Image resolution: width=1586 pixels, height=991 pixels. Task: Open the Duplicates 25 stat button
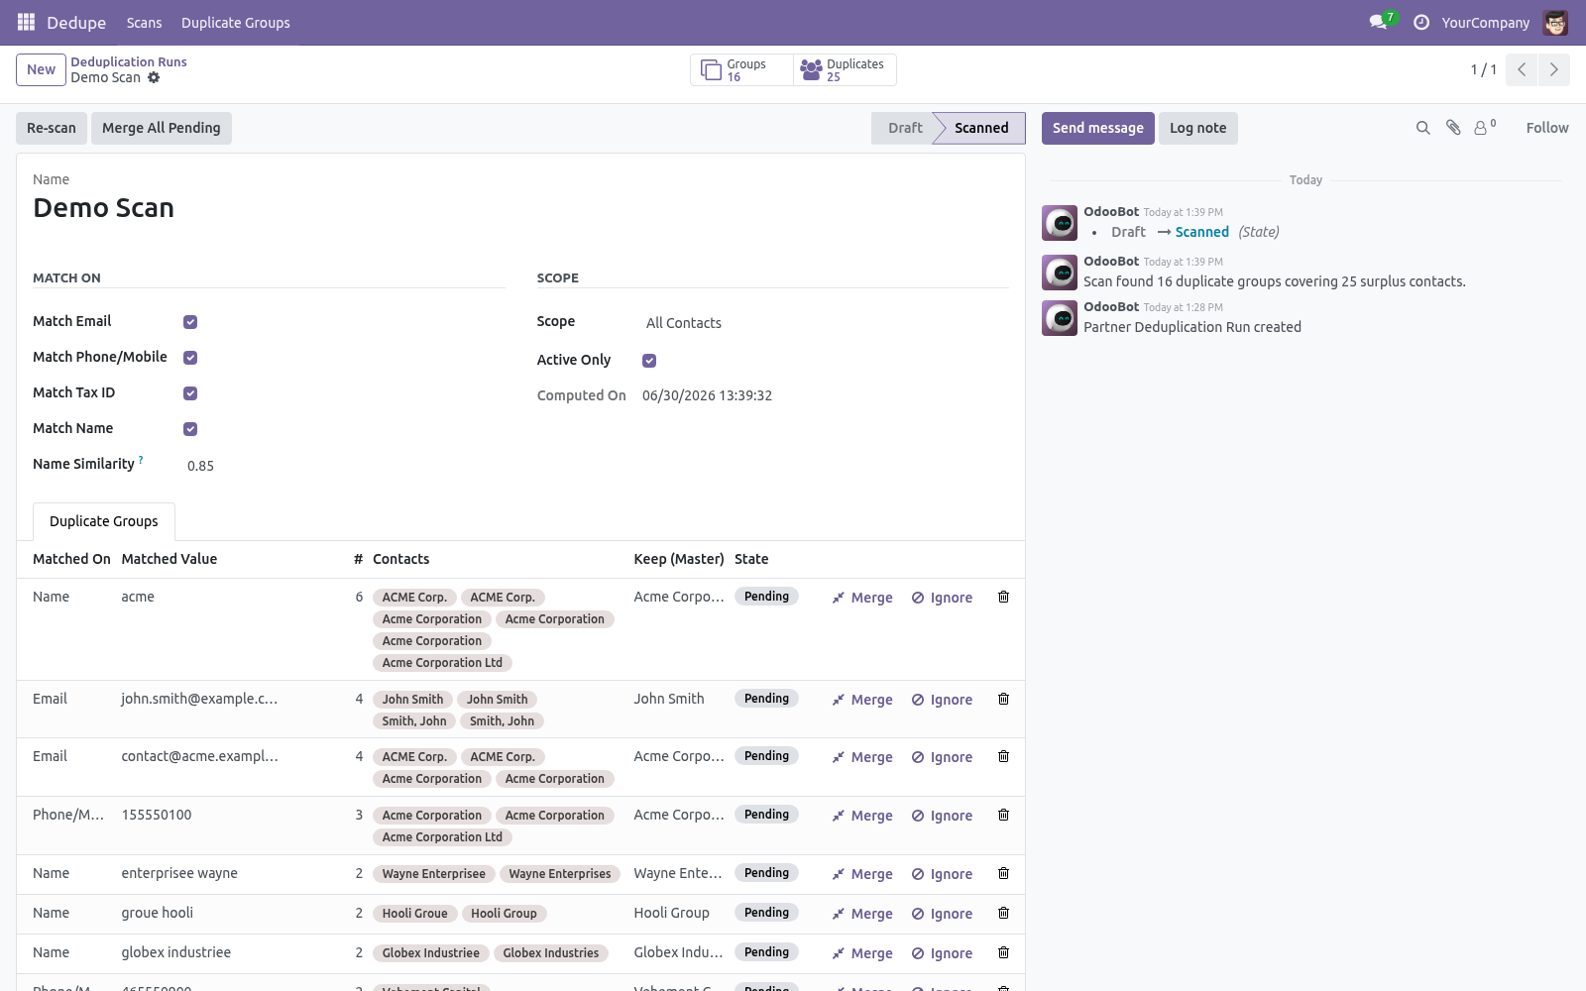pos(845,69)
